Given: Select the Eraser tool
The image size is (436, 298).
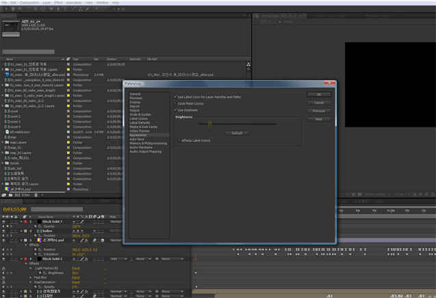Looking at the screenshot, I should [x=88, y=9].
